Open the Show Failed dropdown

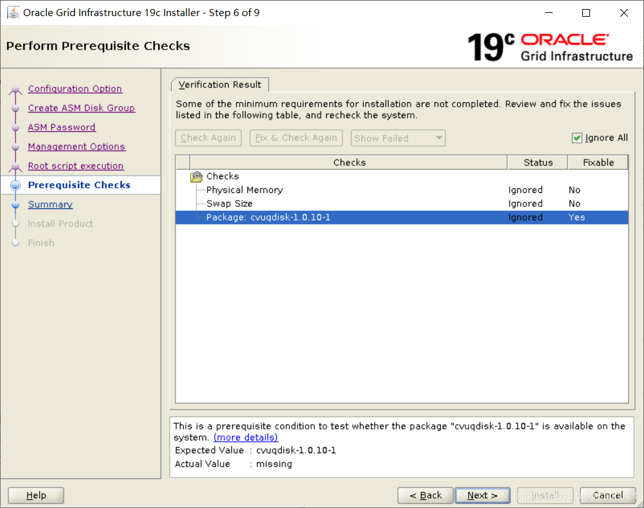tap(398, 138)
